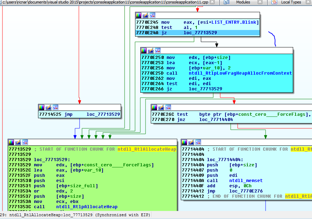Click the graph icon on the 77714404 memset node
This screenshot has height=219, width=312.
(198, 142)
